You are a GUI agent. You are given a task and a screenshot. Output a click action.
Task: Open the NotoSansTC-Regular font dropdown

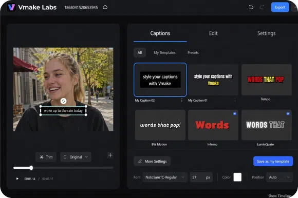(165, 177)
